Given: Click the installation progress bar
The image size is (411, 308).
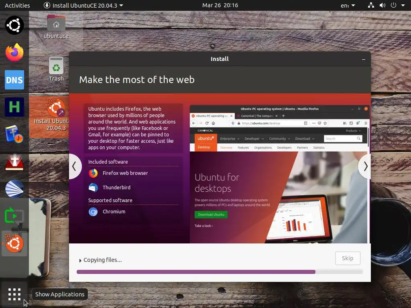Looking at the screenshot, I should pyautogui.click(x=220, y=272).
